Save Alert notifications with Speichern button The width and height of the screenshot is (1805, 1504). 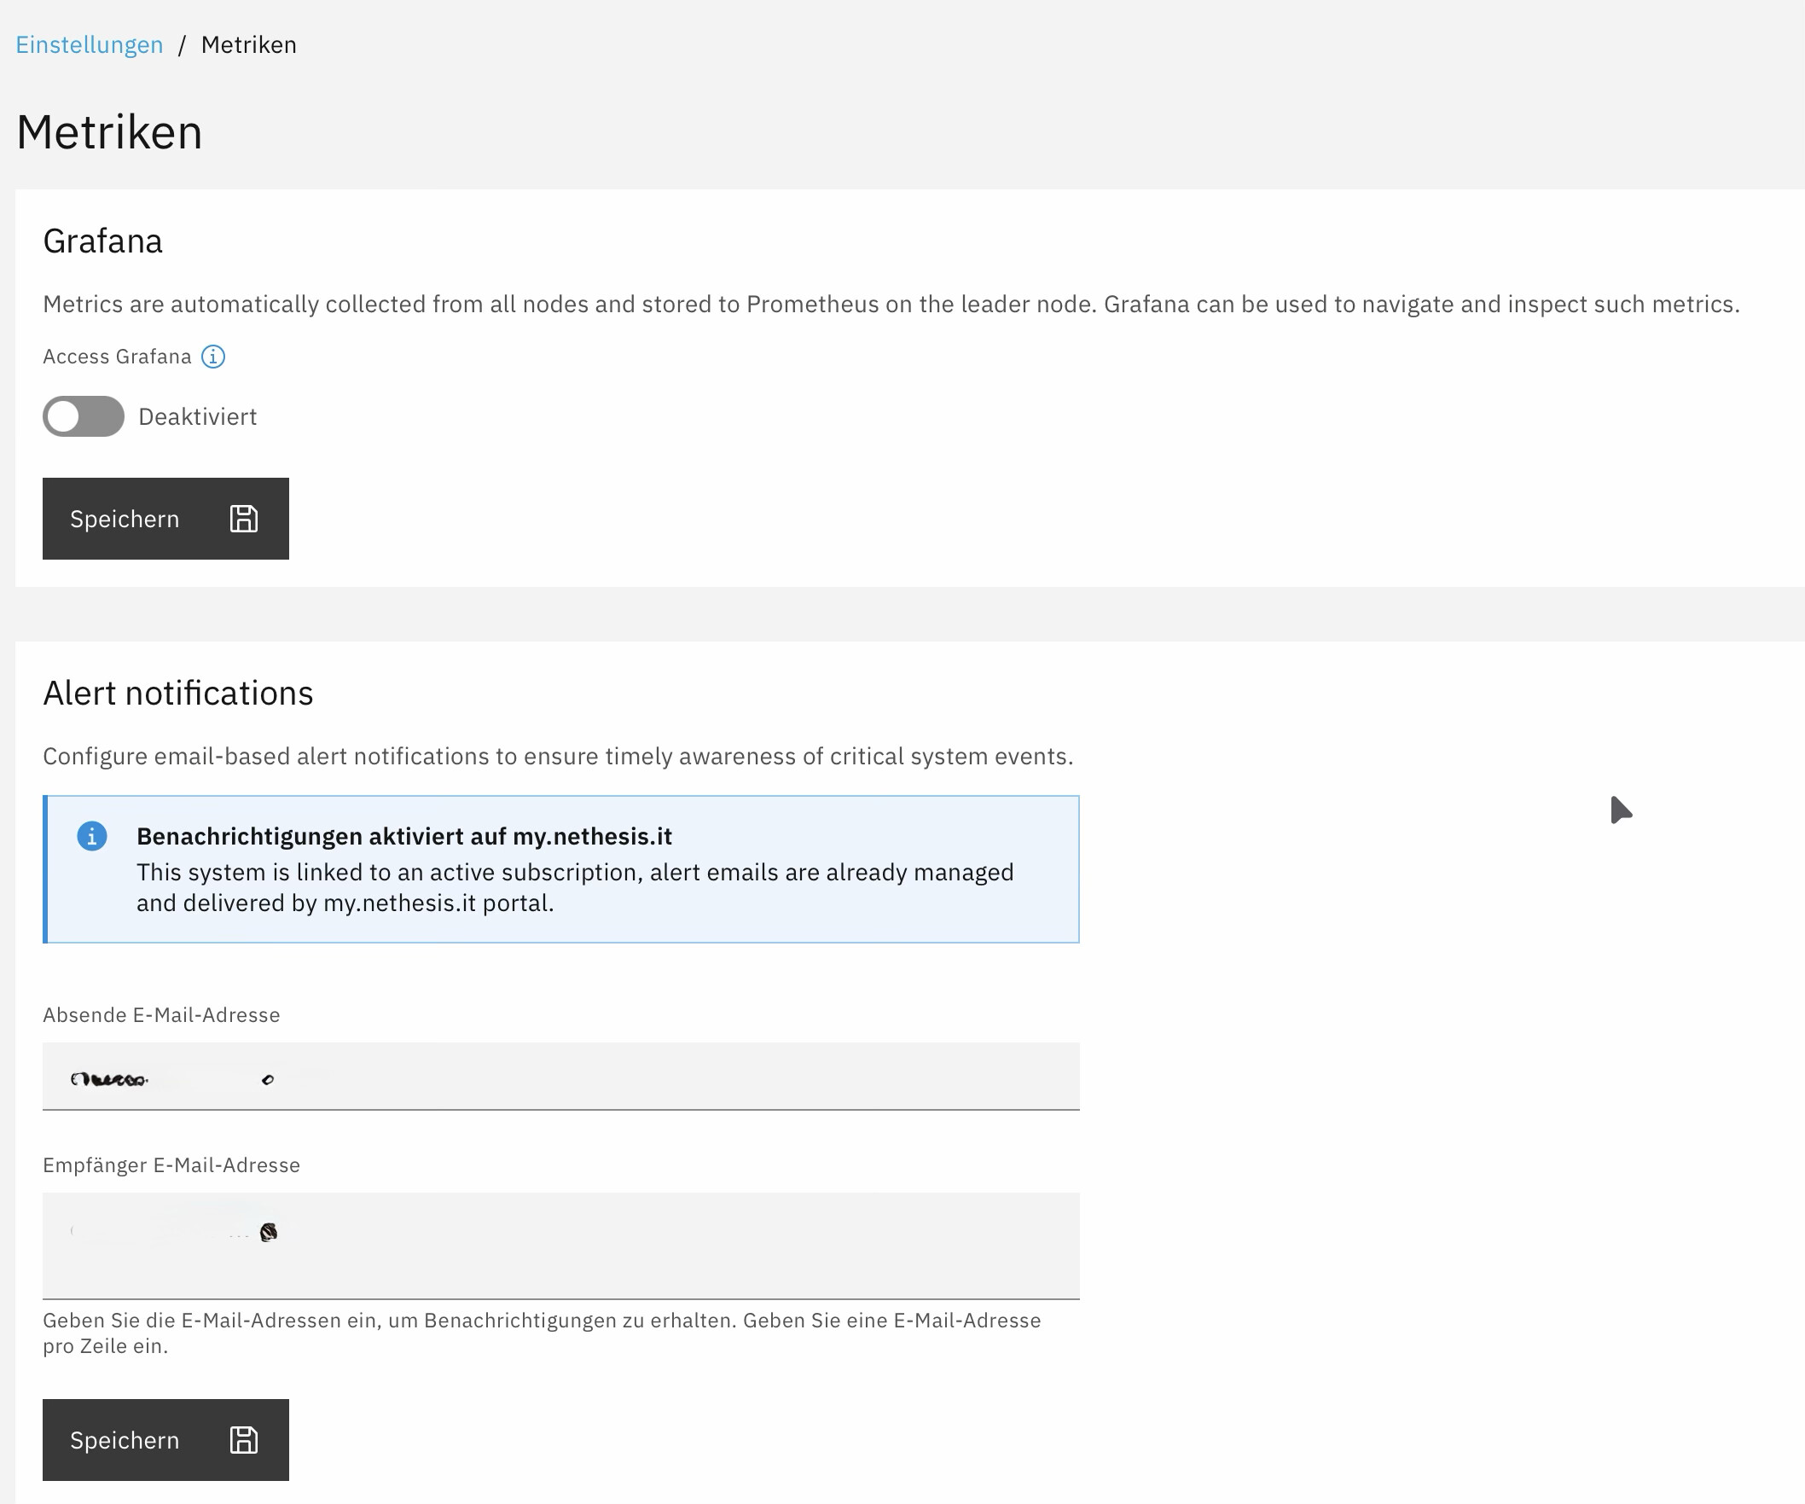(165, 1440)
